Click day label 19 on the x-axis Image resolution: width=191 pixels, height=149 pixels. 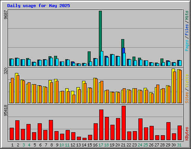pyautogui.click(x=112, y=145)
